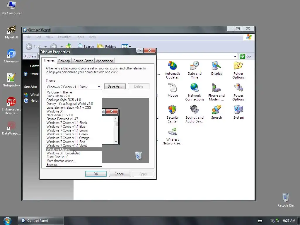Click the Display Properties help button

click(x=140, y=50)
